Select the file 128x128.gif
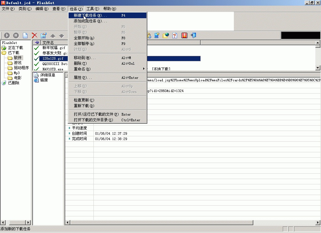This screenshot has width=321, height=233. 53,59
